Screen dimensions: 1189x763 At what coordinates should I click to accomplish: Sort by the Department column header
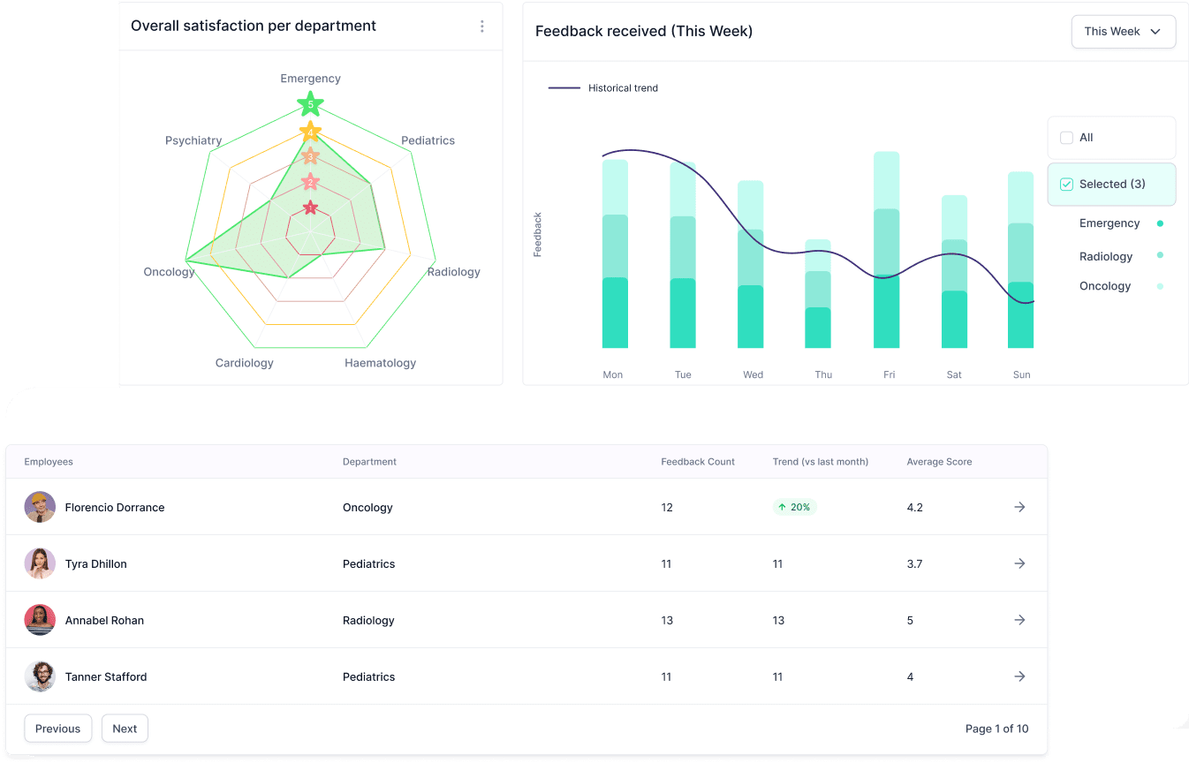[x=369, y=462]
